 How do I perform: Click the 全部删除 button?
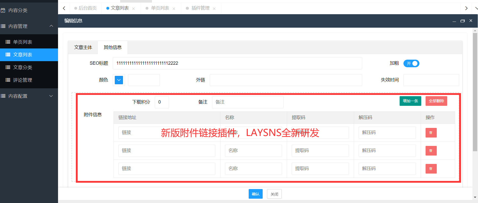436,101
